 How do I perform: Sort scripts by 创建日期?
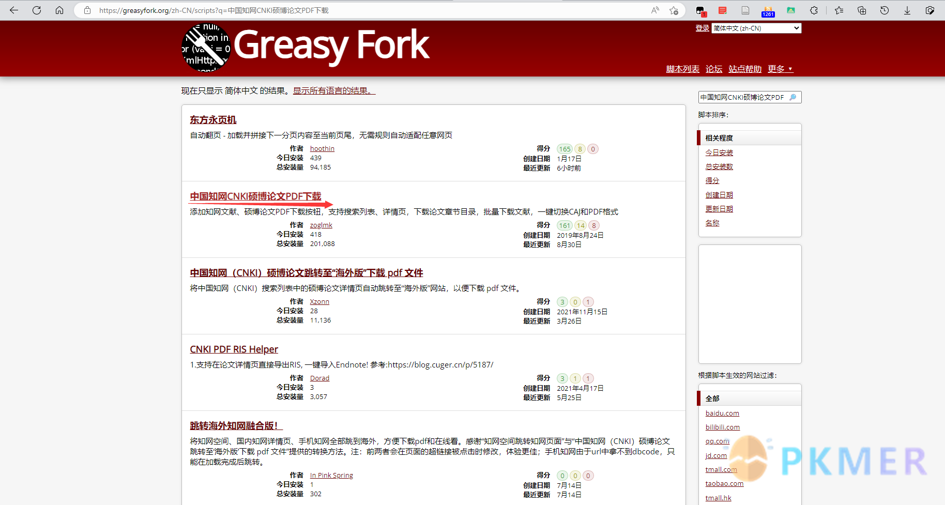[719, 195]
